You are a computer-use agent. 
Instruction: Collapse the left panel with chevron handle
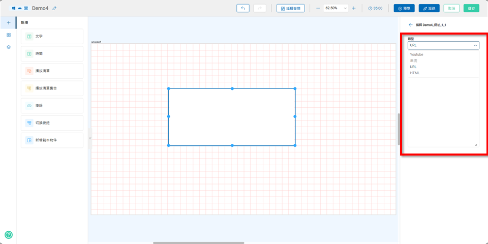[89, 138]
